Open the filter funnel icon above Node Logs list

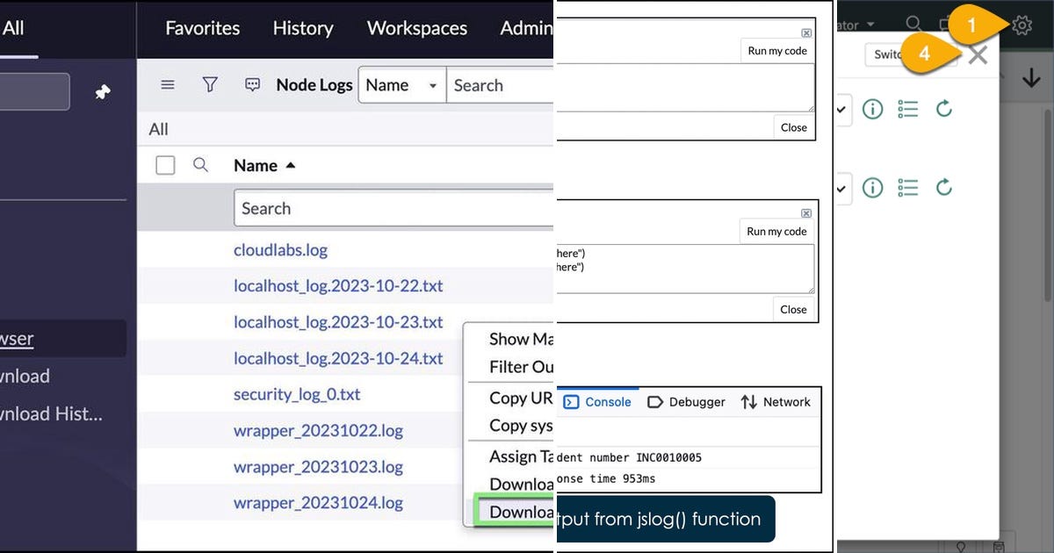pyautogui.click(x=210, y=84)
